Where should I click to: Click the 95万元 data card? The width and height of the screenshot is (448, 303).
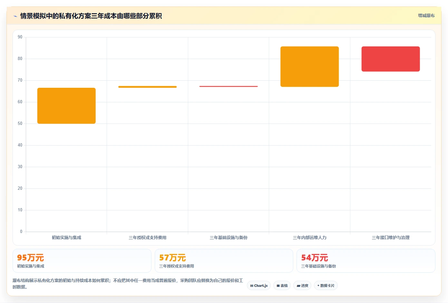(x=82, y=261)
